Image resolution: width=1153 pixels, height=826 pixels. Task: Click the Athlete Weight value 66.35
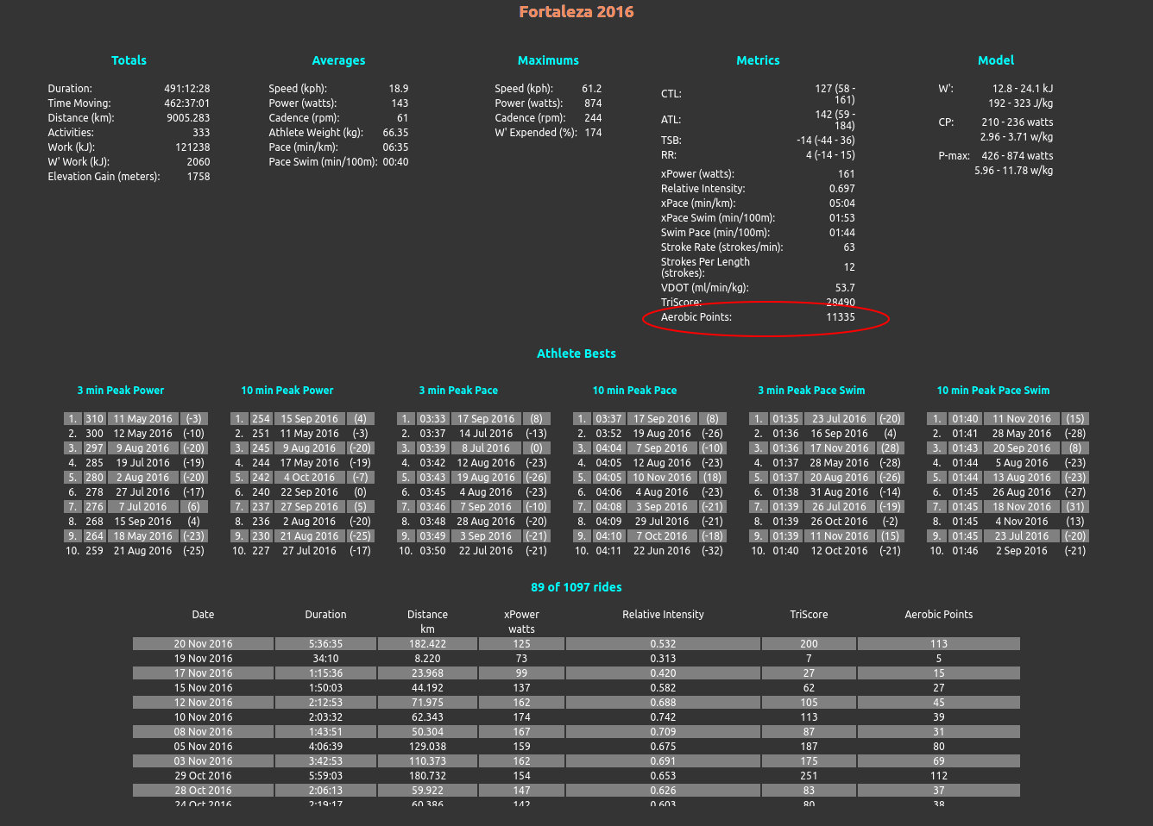click(x=395, y=133)
